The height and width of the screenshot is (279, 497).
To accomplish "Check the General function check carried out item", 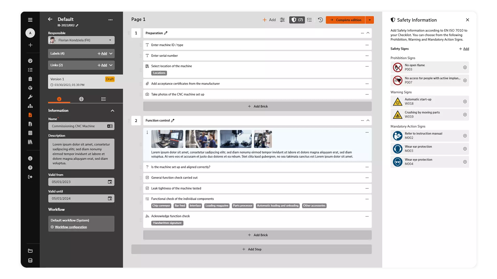I will click(x=147, y=177).
